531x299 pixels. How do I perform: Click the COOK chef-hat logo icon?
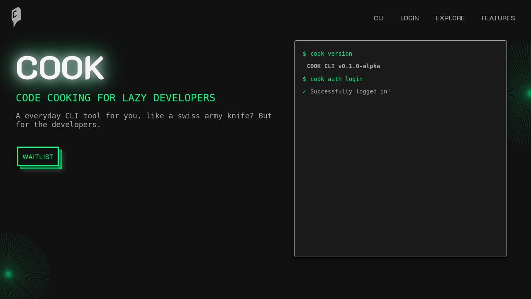[x=16, y=17]
